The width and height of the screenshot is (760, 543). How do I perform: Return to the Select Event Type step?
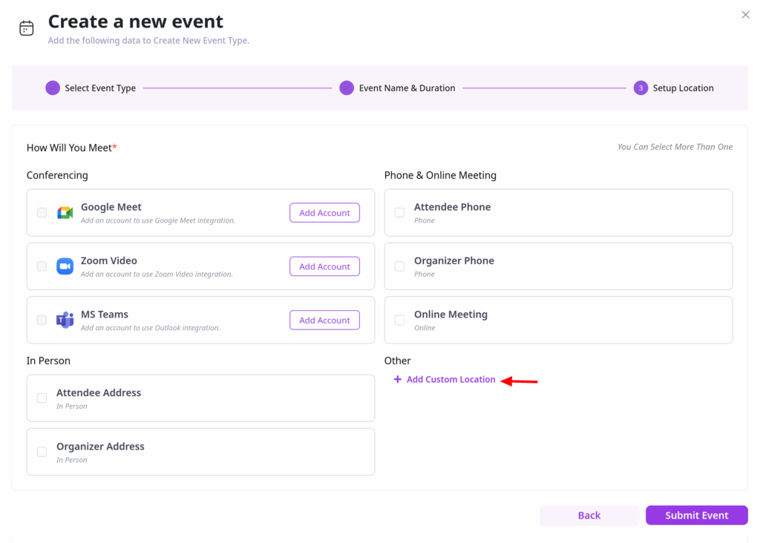coord(100,88)
